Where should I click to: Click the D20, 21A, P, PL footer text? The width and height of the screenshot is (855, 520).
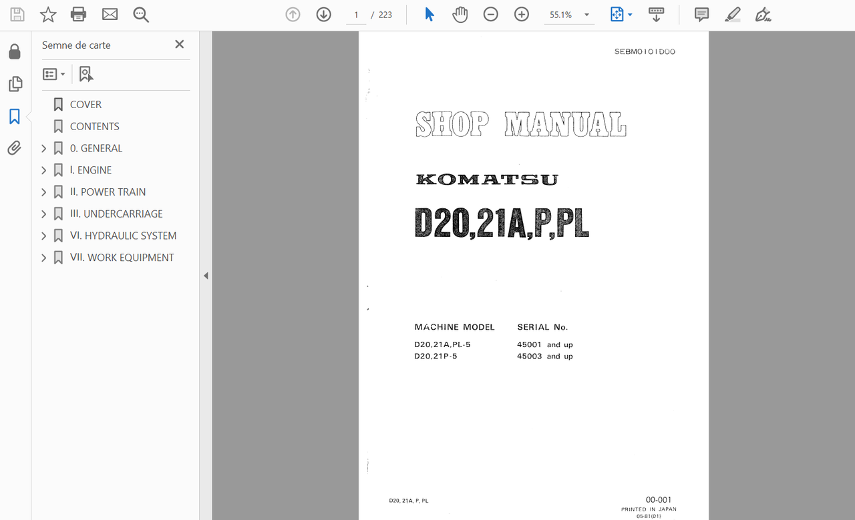pyautogui.click(x=409, y=501)
